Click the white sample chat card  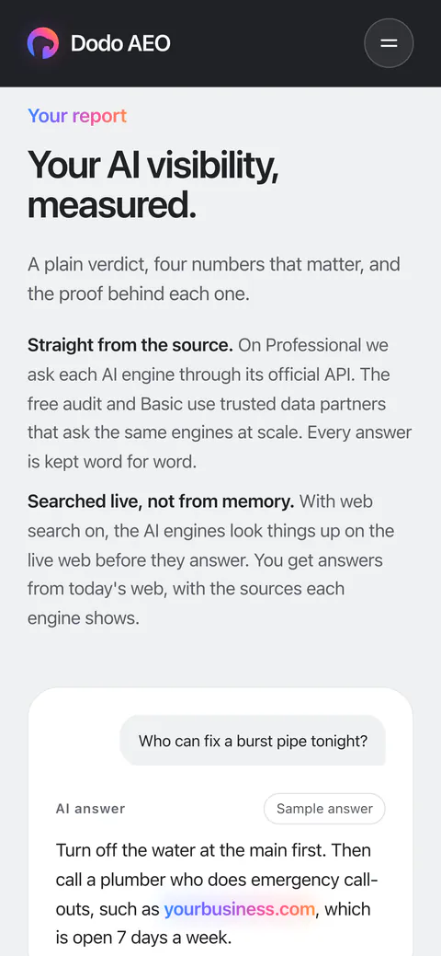(x=220, y=822)
